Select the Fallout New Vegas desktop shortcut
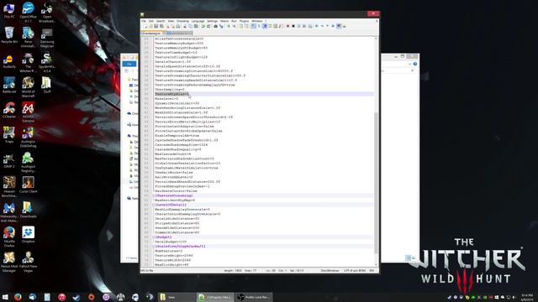538x302 pixels. 28,262
